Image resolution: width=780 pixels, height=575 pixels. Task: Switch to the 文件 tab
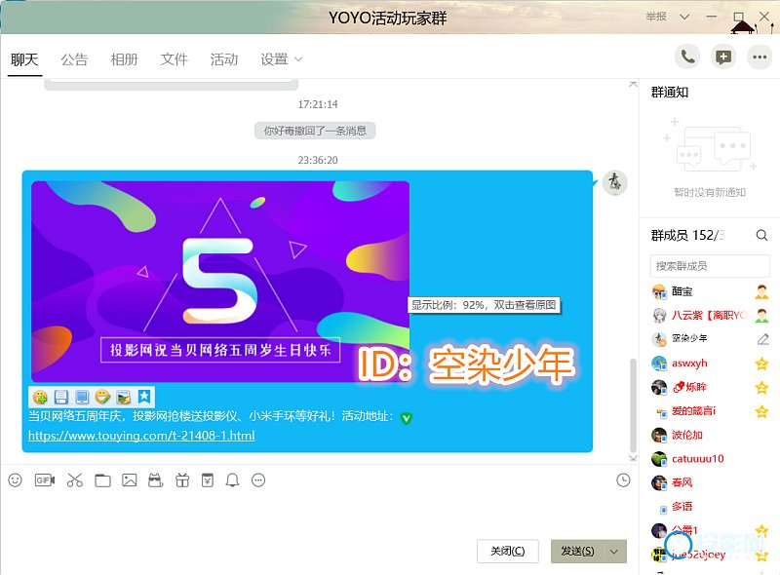(x=174, y=59)
